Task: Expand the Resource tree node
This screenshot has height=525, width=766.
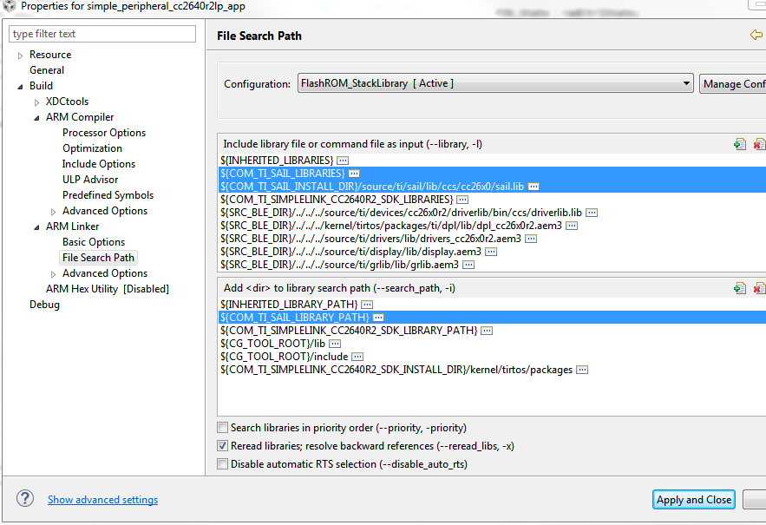Action: 20,56
